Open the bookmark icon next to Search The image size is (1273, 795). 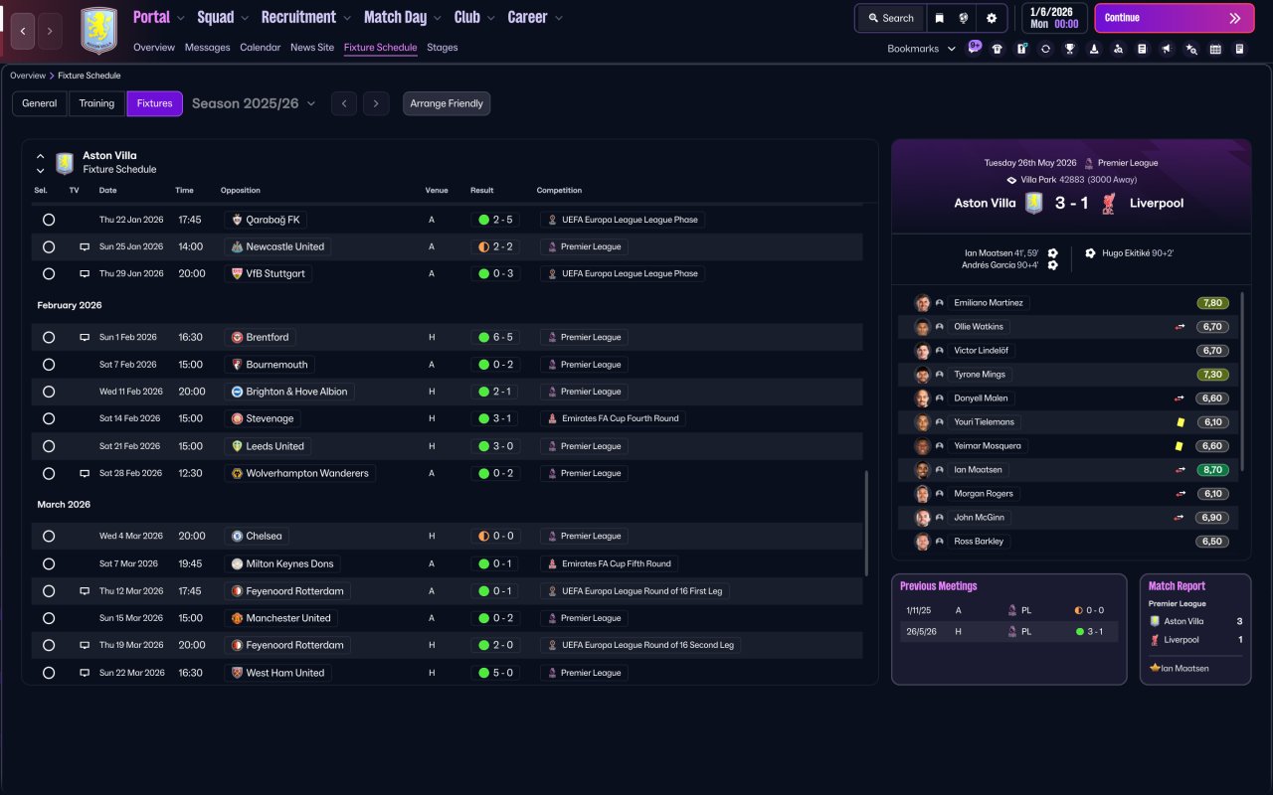(940, 18)
